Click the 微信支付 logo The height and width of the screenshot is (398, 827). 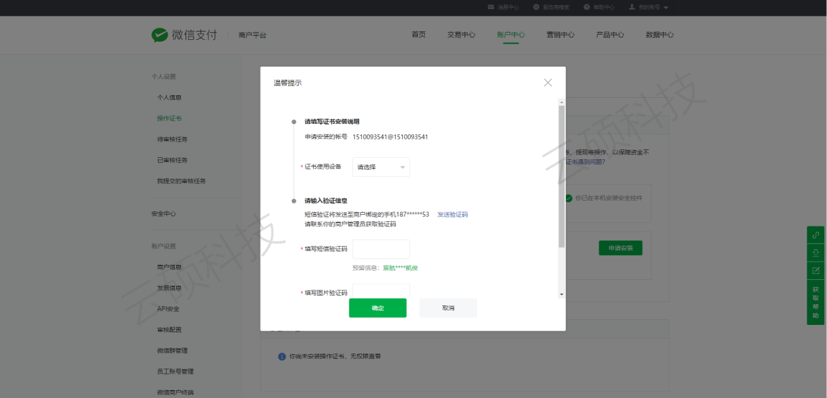[185, 35]
